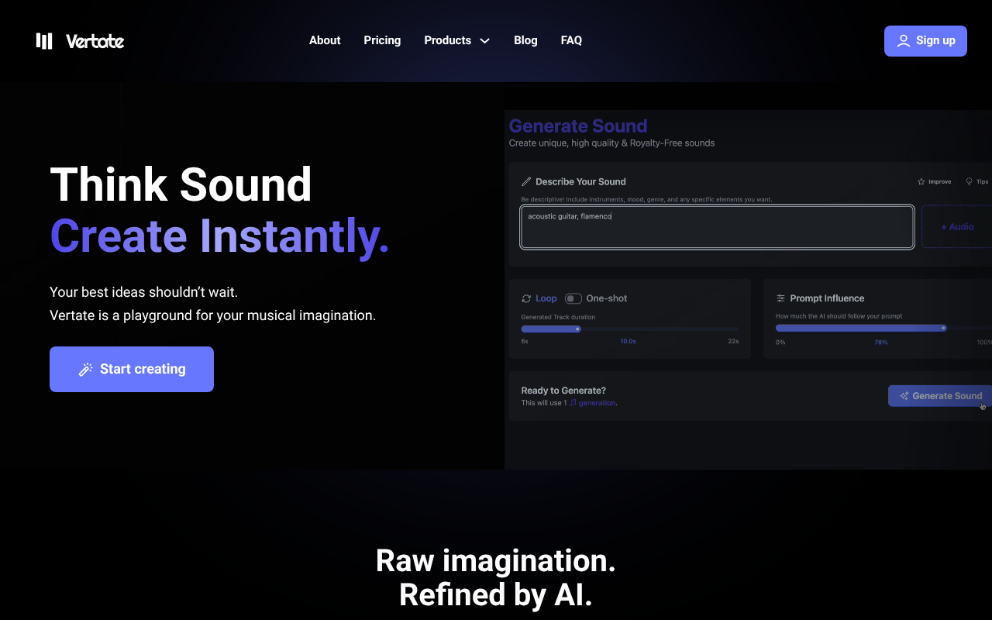Open the About page from the navigation
The height and width of the screenshot is (620, 992).
coord(325,40)
